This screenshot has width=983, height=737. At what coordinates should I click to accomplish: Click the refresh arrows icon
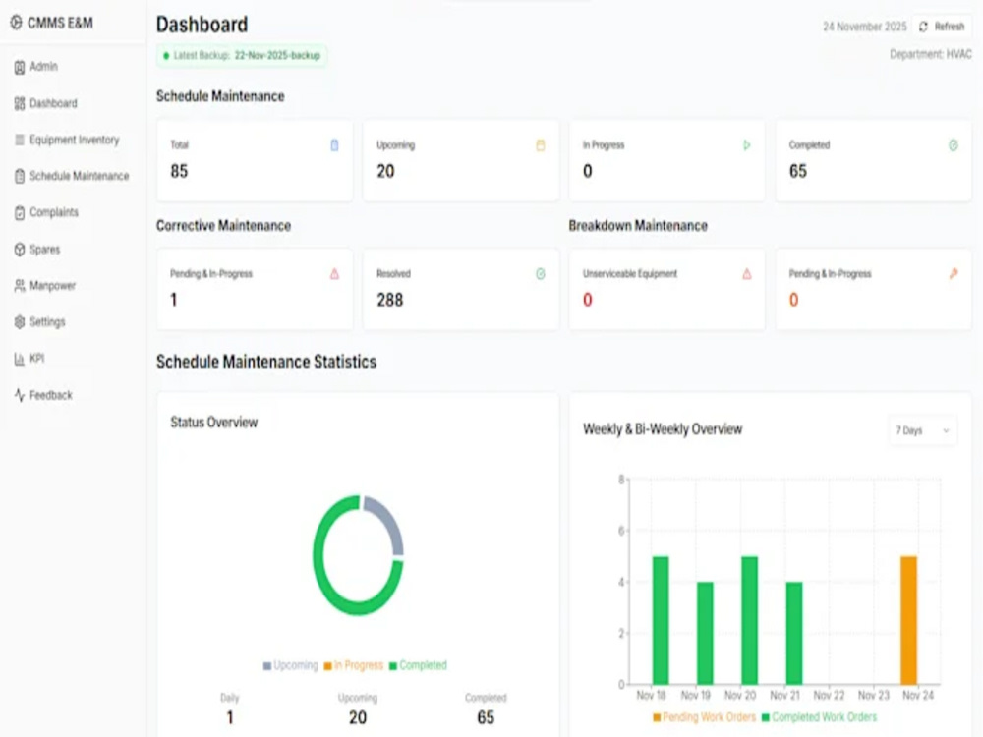pyautogui.click(x=923, y=27)
